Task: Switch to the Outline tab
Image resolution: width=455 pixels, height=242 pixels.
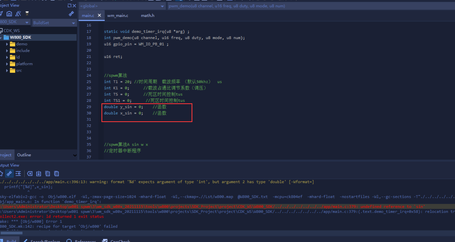Action: 24,155
